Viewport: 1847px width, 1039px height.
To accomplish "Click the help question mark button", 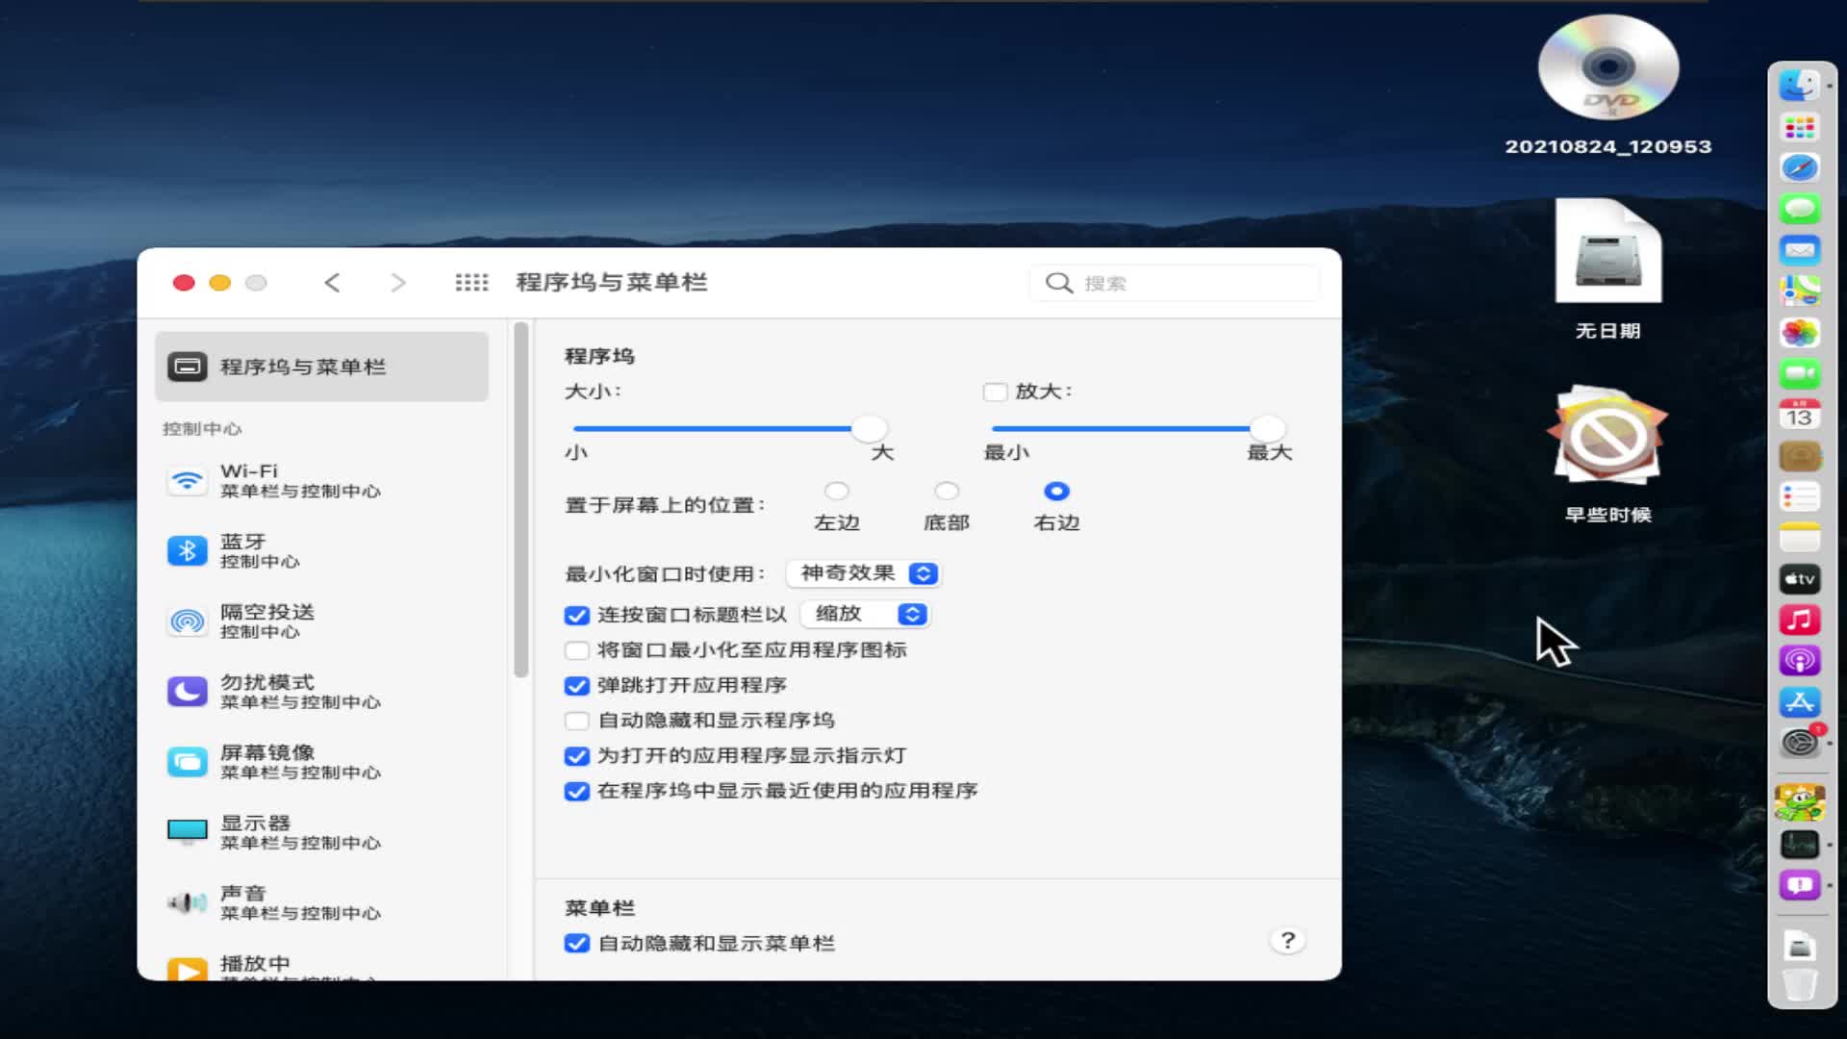I will 1287,942.
